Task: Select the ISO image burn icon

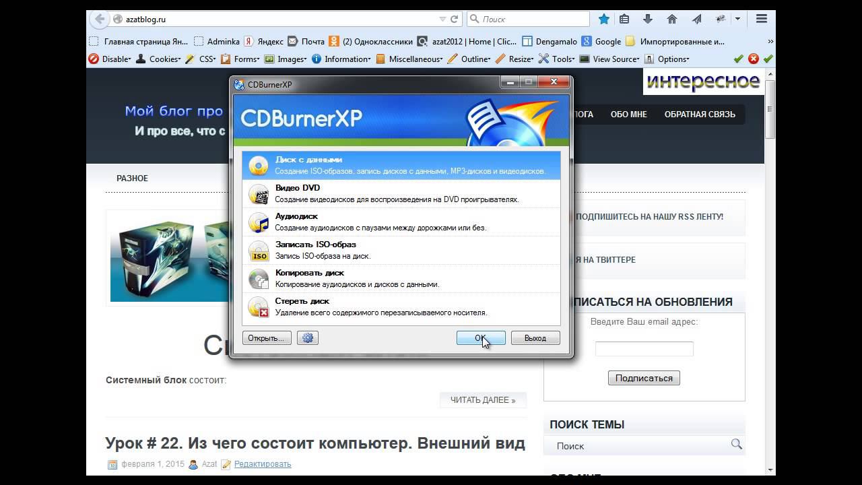Action: (259, 251)
